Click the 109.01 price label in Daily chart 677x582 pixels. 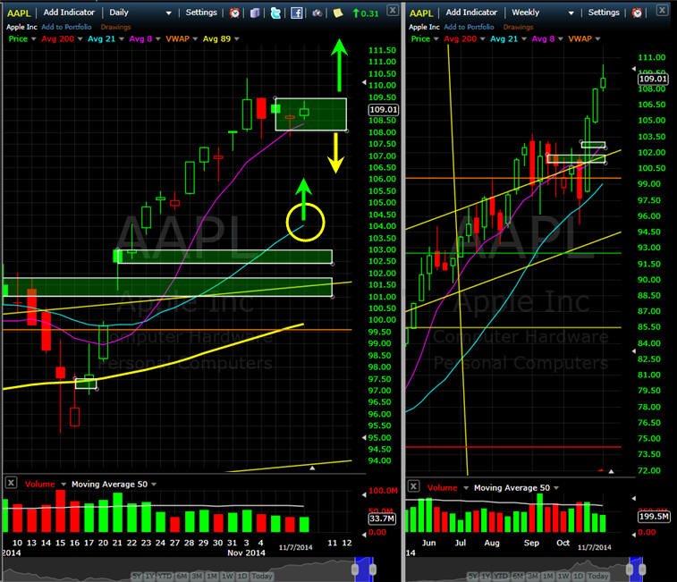[x=383, y=110]
